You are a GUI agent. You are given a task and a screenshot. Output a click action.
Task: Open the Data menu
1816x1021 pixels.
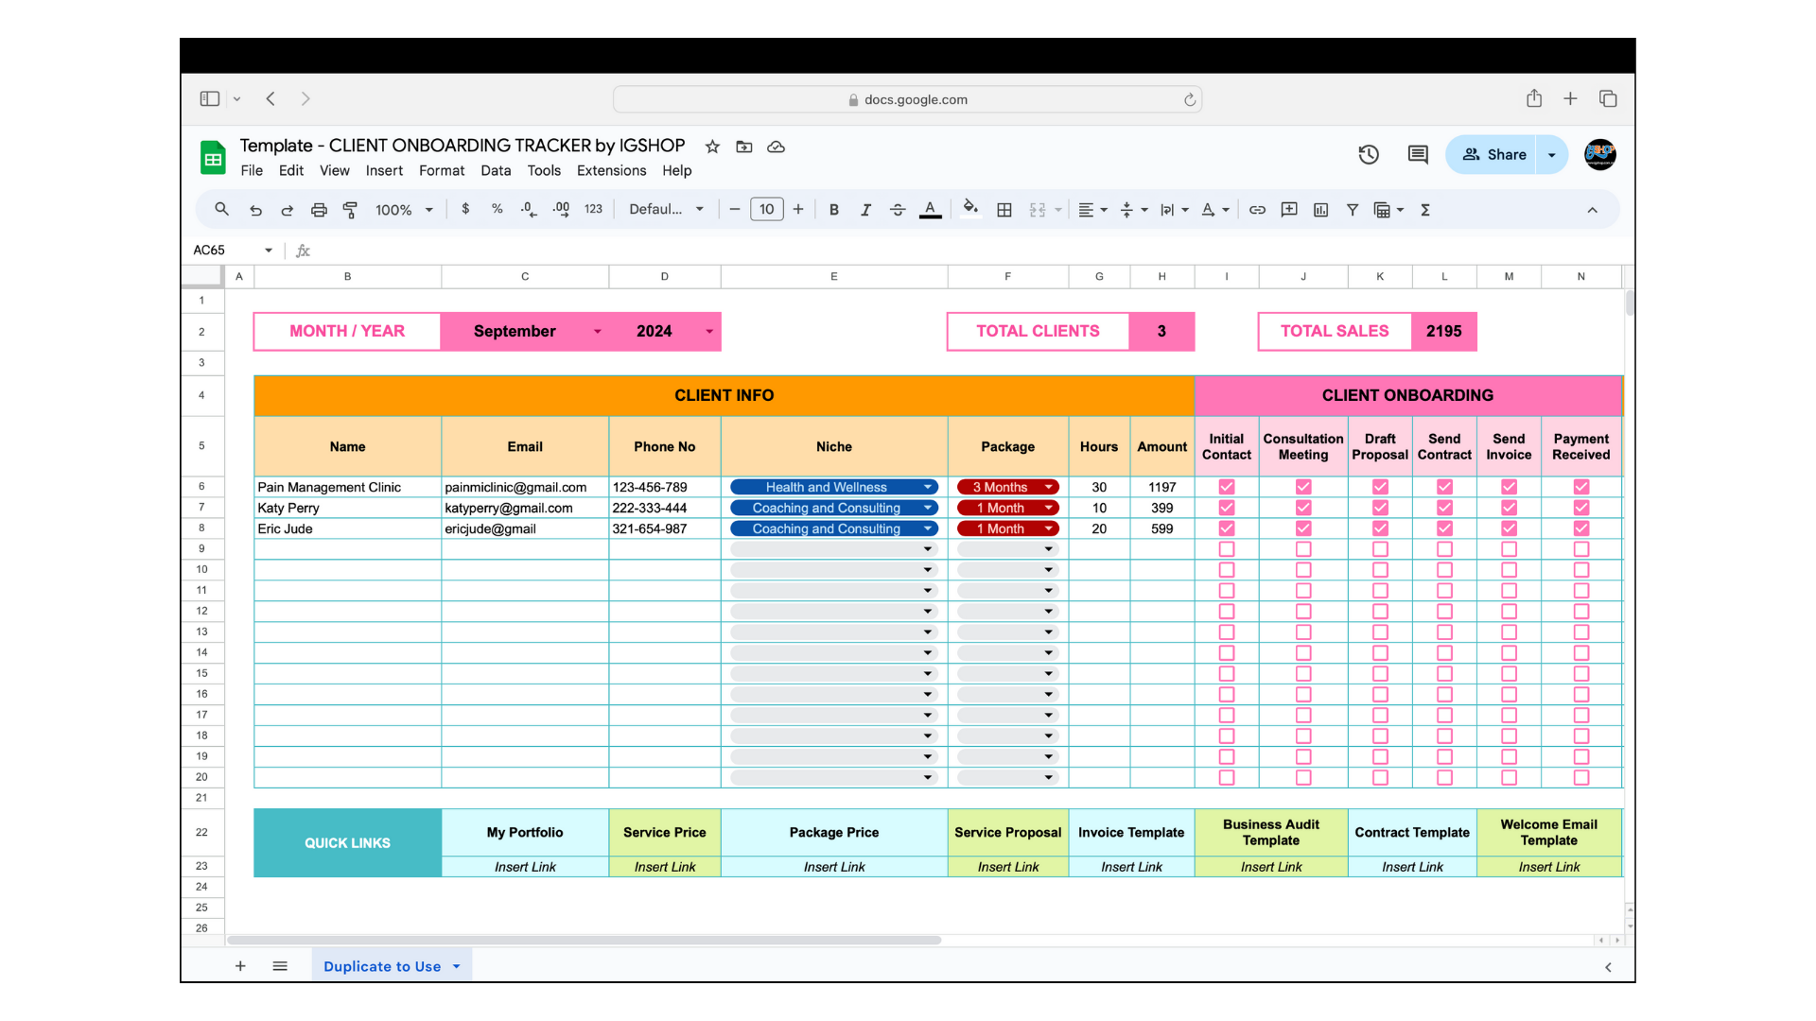tap(496, 171)
